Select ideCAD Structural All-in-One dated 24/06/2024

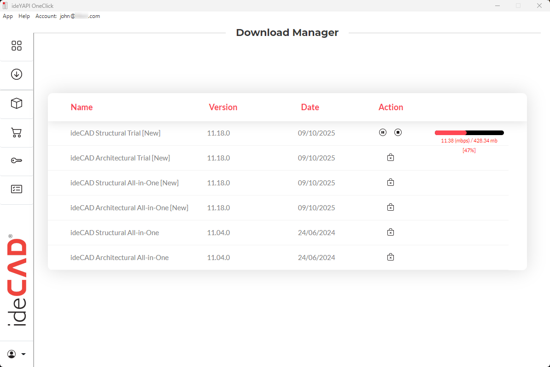(x=115, y=233)
